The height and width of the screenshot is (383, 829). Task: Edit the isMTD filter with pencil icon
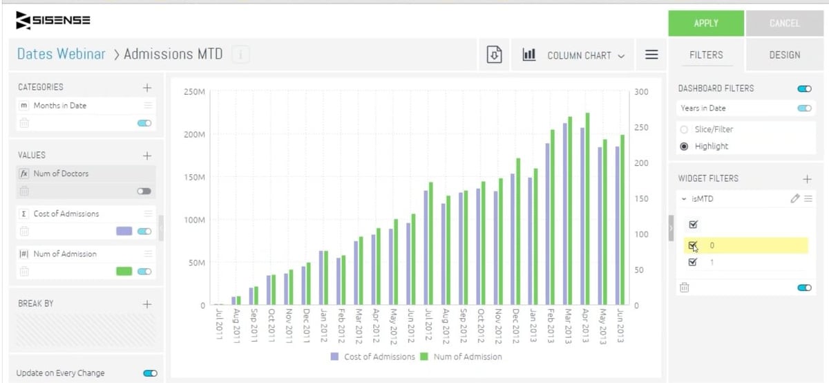pos(794,199)
